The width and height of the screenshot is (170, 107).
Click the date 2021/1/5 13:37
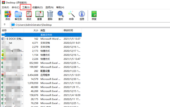click(72, 39)
